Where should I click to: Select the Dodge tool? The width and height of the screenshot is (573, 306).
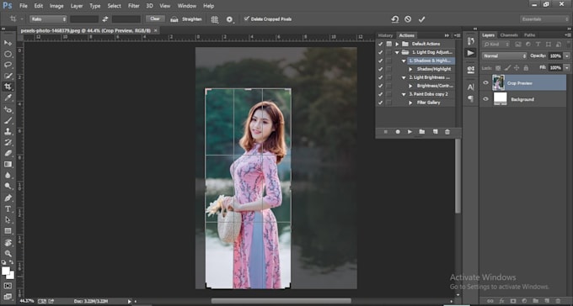pos(8,187)
